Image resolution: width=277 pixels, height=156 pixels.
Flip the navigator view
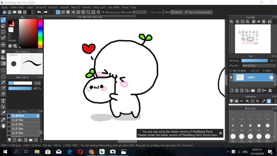click(270, 22)
